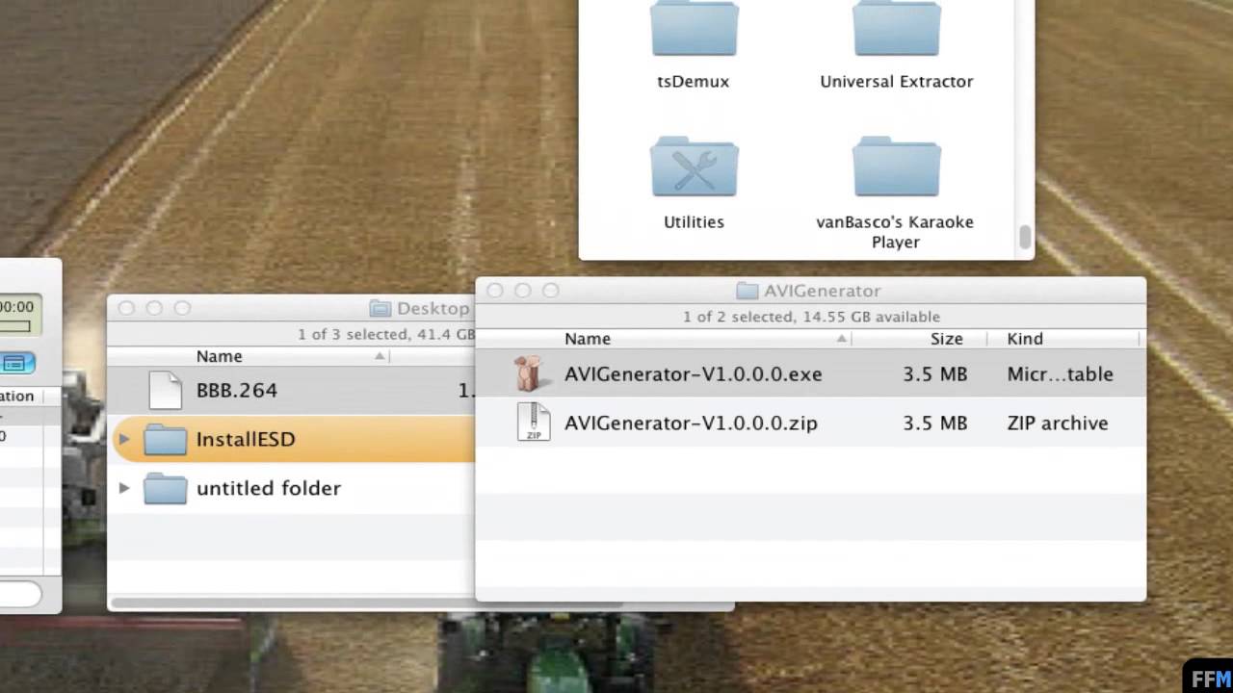Open vanBasco's Karaoke Player folder icon
Viewport: 1233px width, 693px height.
pos(896,167)
